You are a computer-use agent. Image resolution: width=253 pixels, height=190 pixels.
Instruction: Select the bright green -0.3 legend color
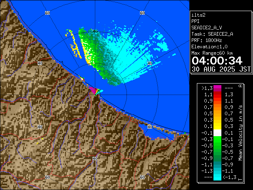point(217,140)
